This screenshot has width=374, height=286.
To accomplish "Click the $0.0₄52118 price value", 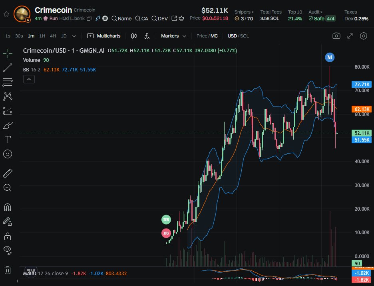I will [215, 18].
